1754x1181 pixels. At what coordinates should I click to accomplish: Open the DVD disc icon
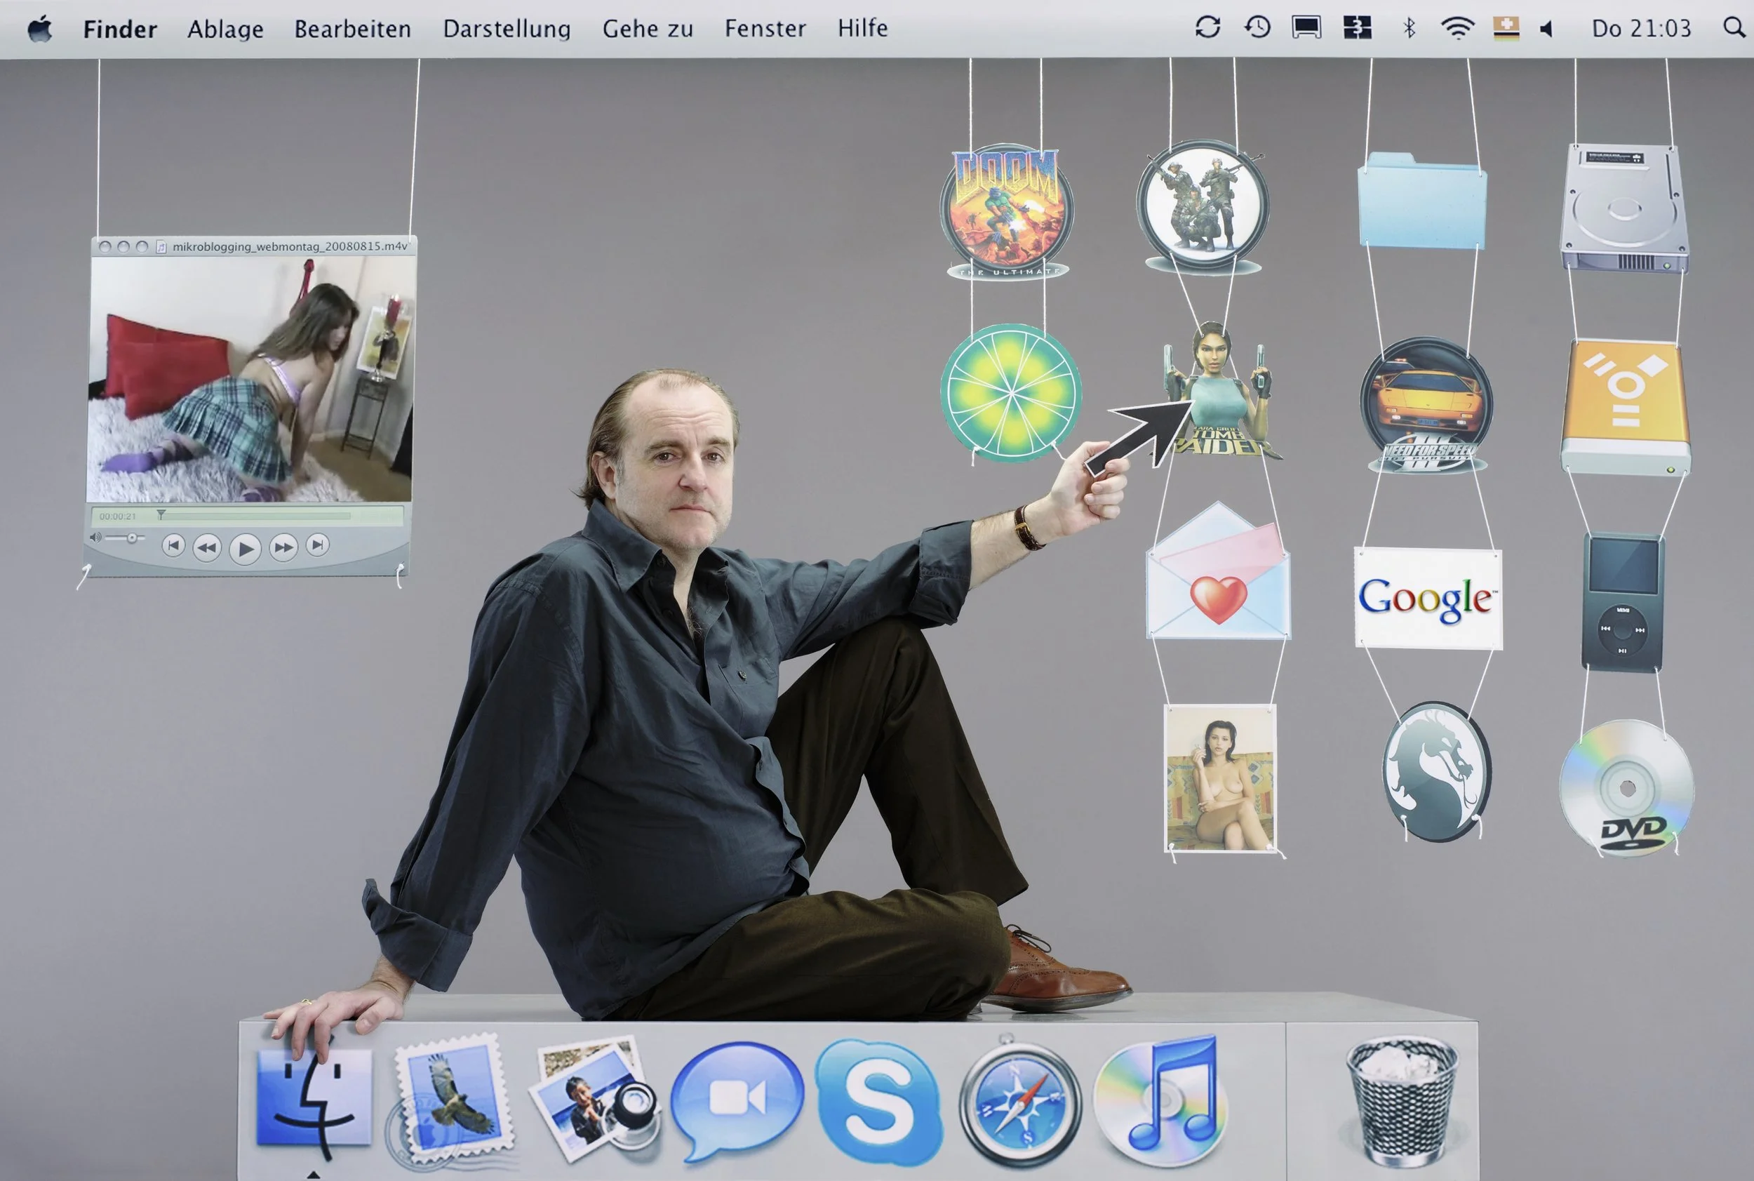1627,788
